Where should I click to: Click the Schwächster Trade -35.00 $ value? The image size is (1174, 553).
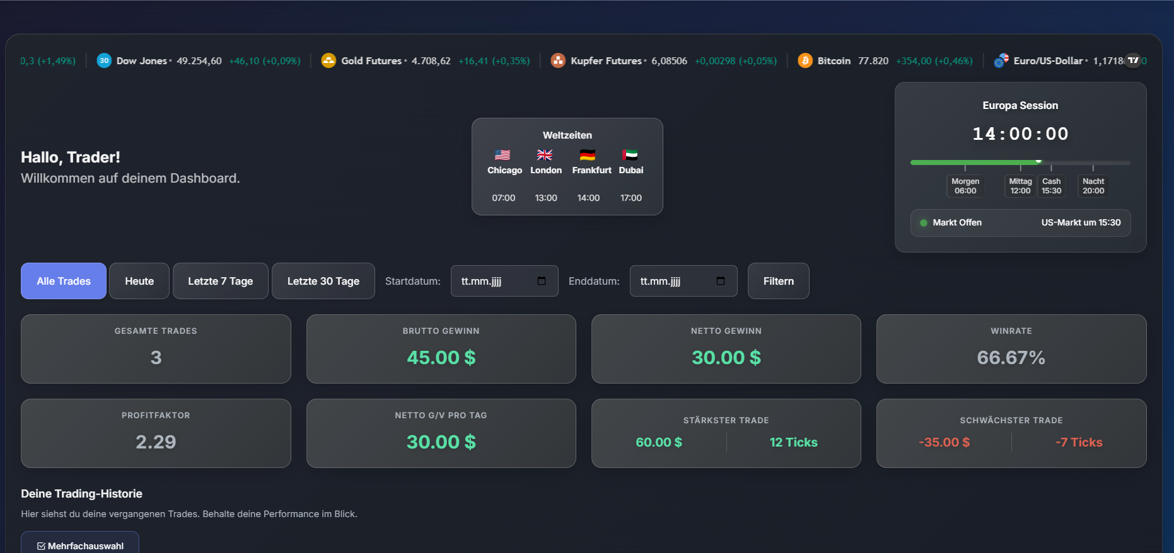pos(944,442)
